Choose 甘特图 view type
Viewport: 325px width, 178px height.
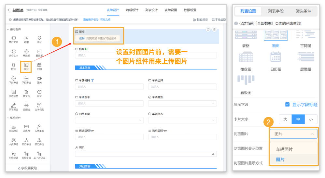[305, 39]
